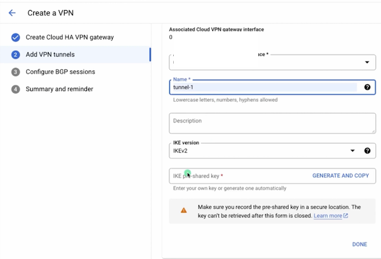Image resolution: width=381 pixels, height=259 pixels.
Task: Click the orange warning triangle icon
Action: pyautogui.click(x=184, y=210)
